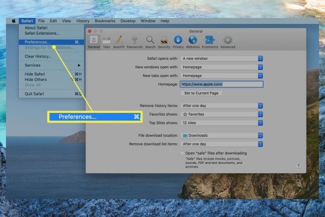Enable opening safe files after downloading
Image resolution: width=325 pixels, height=217 pixels.
(x=182, y=154)
